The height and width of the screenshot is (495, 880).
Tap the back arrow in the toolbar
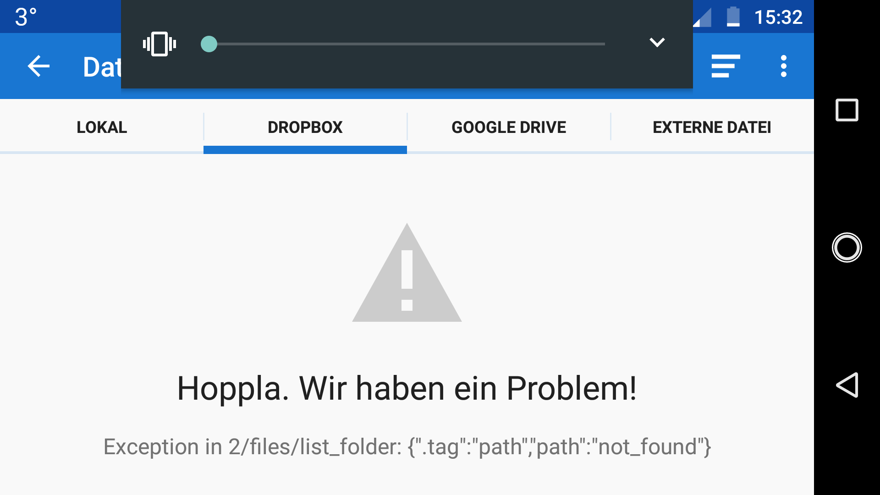38,66
